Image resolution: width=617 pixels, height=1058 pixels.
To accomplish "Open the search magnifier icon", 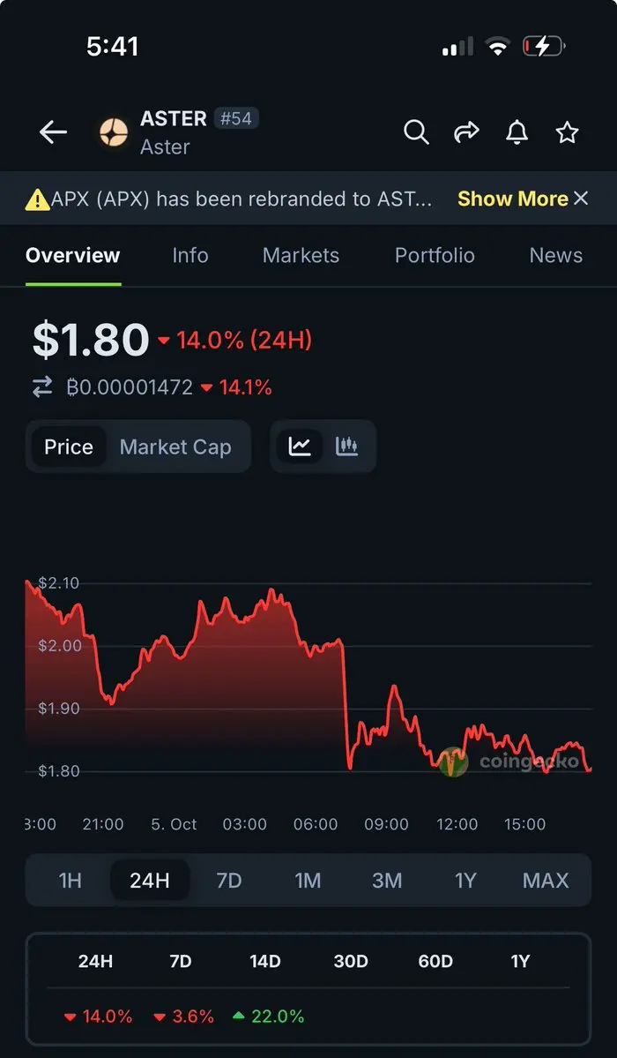I will coord(416,132).
